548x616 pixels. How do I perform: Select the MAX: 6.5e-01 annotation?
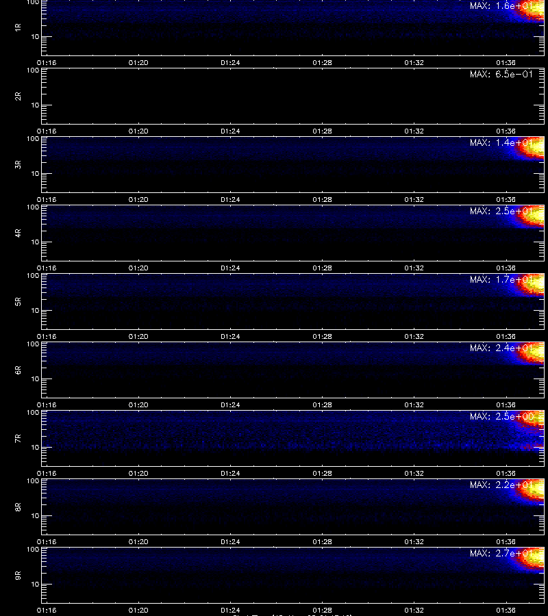[501, 74]
